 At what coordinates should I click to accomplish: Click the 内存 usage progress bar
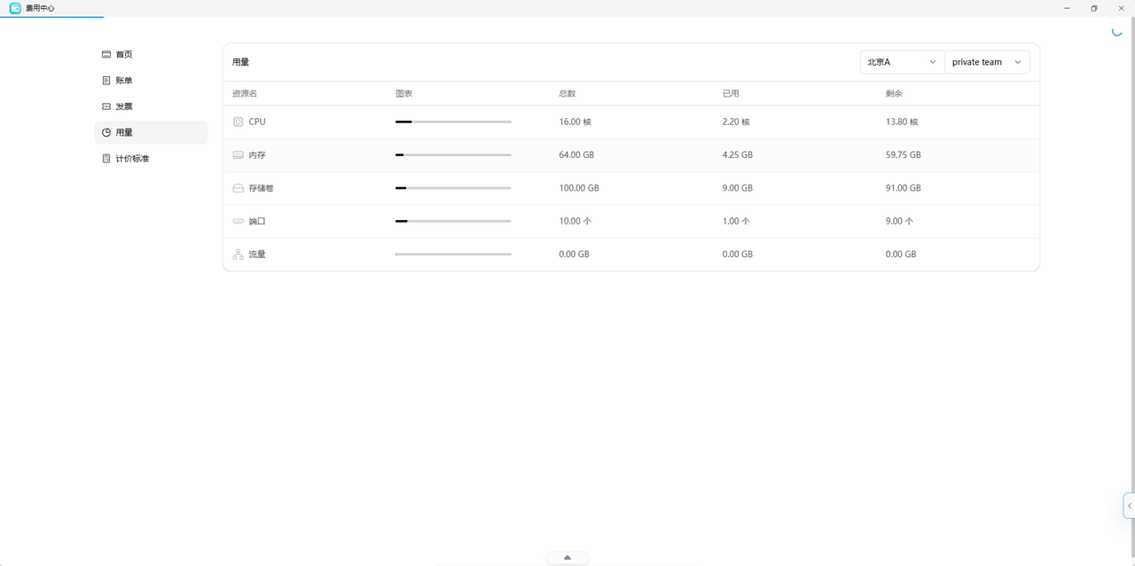(453, 155)
